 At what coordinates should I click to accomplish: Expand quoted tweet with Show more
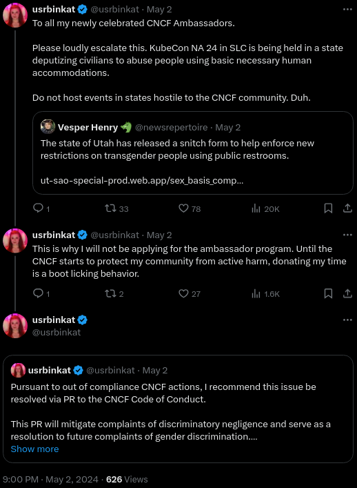coord(34,449)
